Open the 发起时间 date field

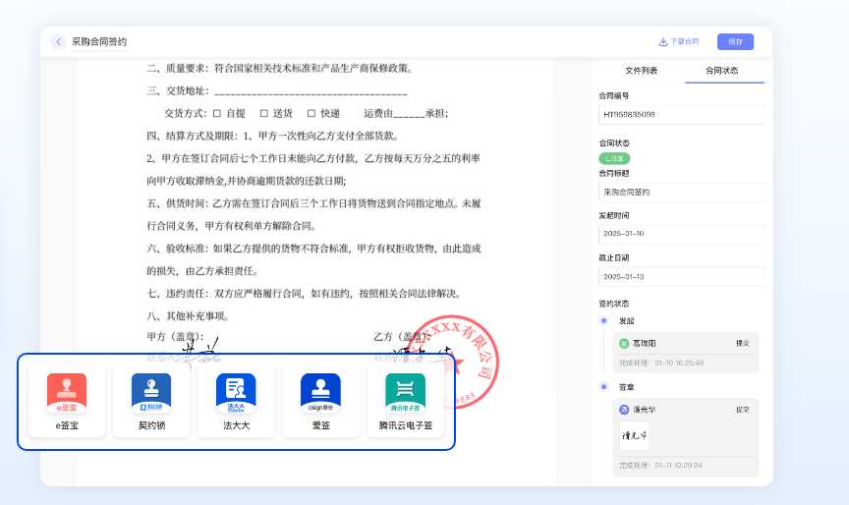681,234
